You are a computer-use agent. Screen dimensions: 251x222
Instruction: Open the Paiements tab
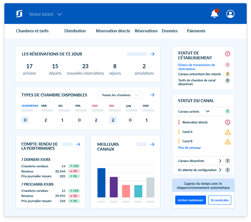196,31
